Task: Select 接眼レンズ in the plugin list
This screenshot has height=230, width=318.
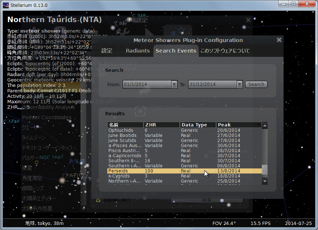Action: point(33,188)
